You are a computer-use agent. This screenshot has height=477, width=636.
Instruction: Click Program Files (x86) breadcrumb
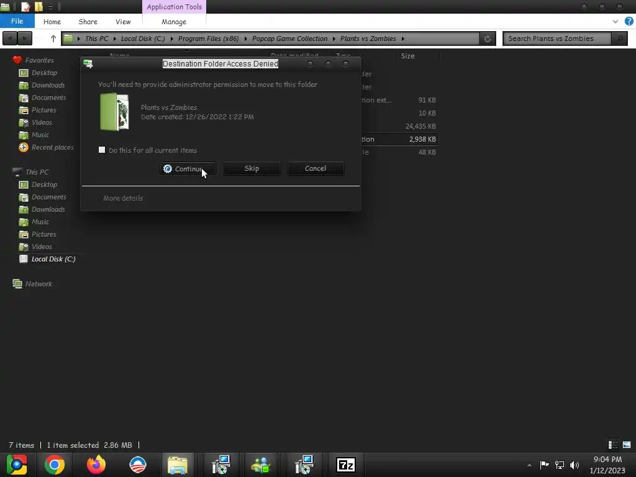coord(208,39)
